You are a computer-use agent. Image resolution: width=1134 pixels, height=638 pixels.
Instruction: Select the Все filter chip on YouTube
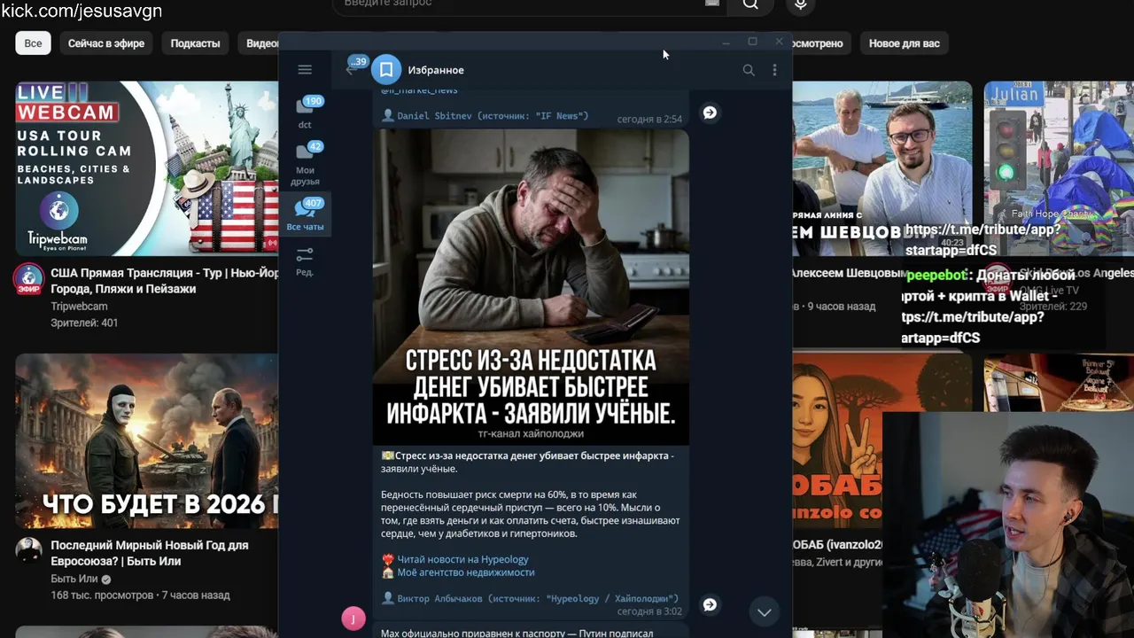tap(33, 43)
